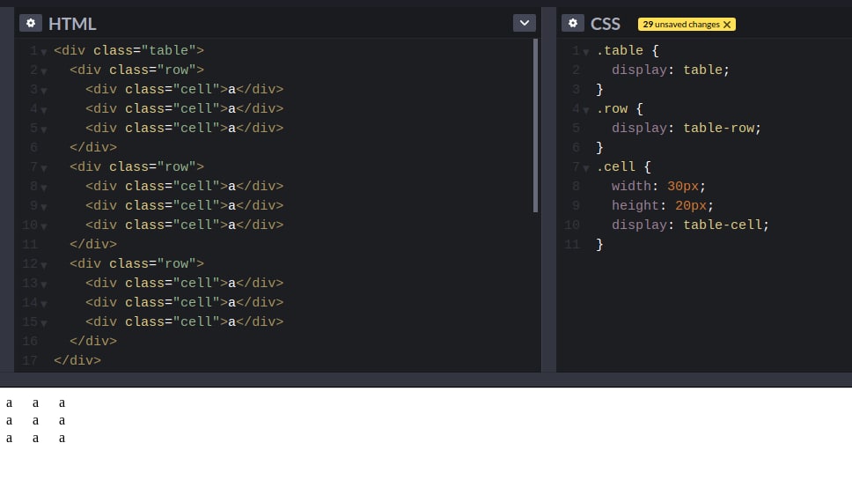852x480 pixels.
Task: Click the .table selector in CSS
Action: (620, 50)
